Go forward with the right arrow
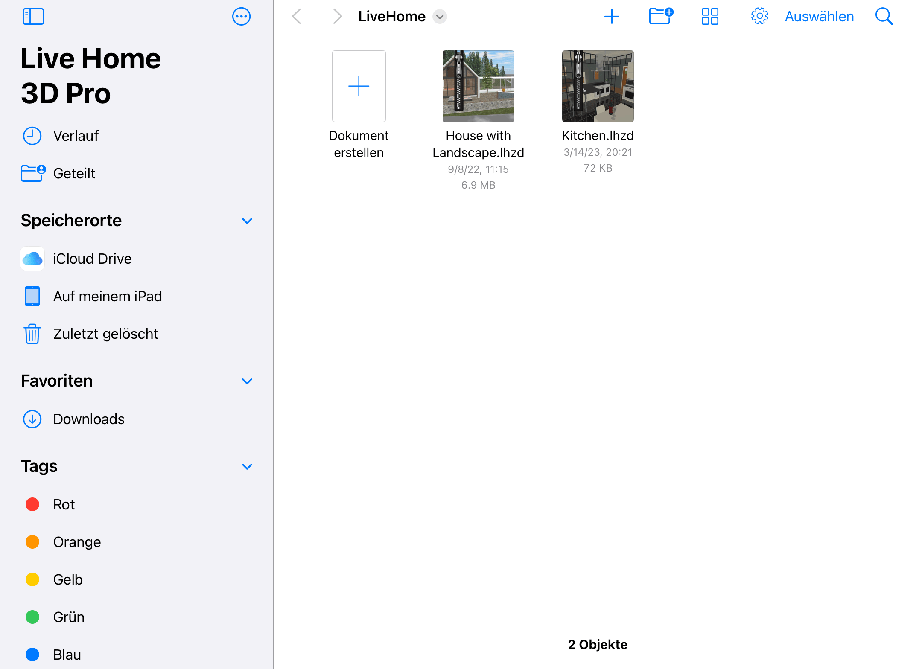This screenshot has height=669, width=922. (x=337, y=17)
